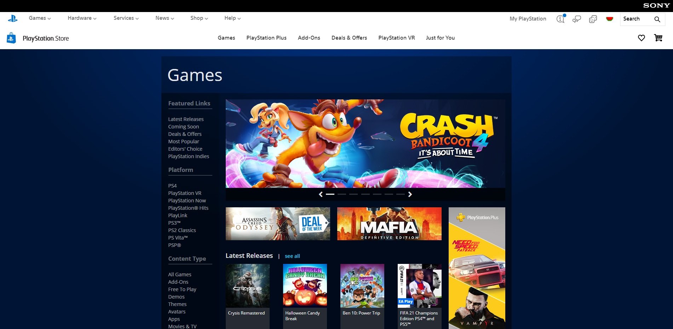
Task: Open the Games store tab
Action: coord(226,38)
